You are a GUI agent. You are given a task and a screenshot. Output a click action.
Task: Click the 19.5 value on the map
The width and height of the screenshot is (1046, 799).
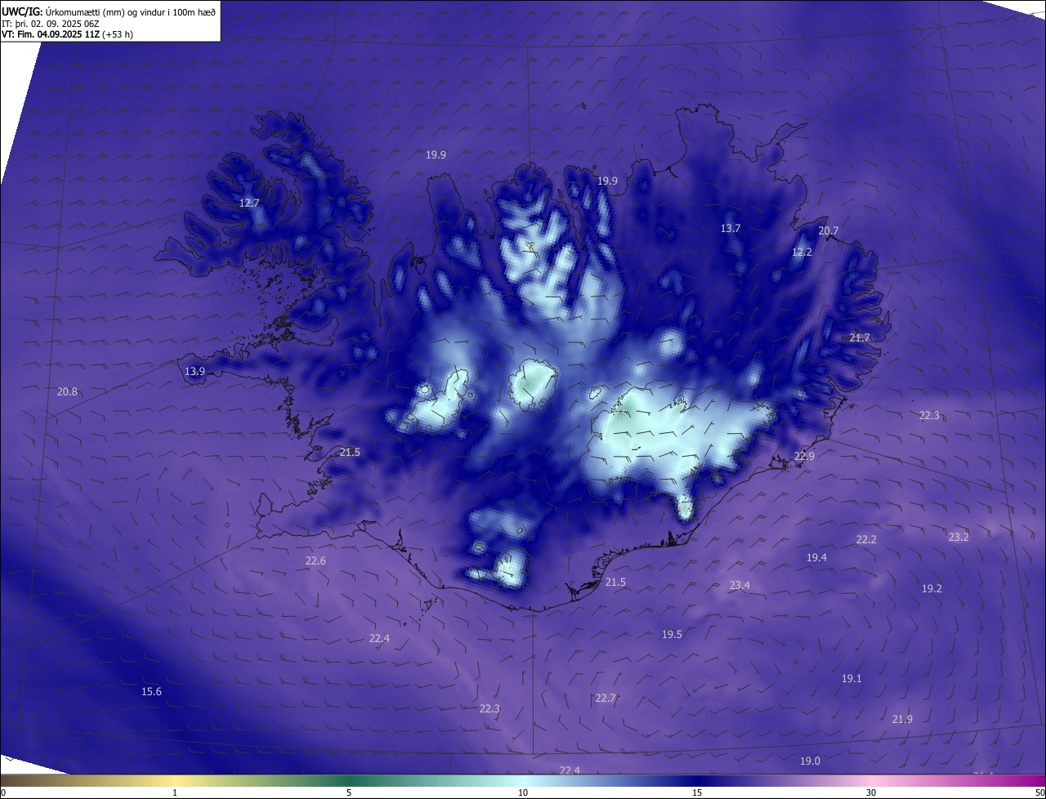[x=672, y=635]
